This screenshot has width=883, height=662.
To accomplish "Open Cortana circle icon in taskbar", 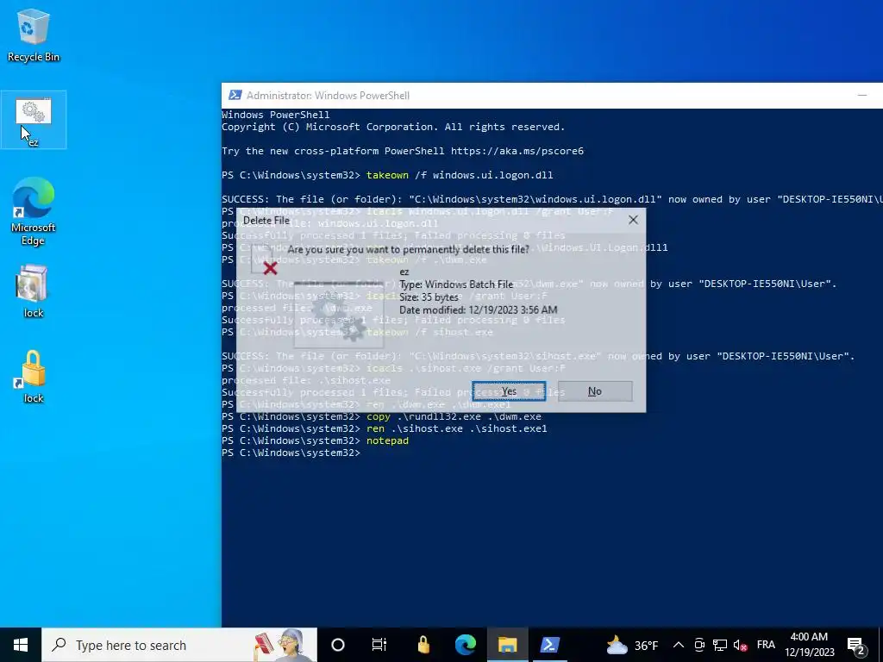I will (337, 645).
